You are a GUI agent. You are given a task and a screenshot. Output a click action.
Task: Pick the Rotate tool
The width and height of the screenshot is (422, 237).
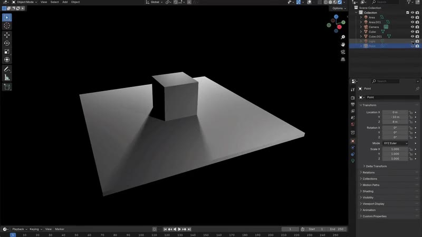pos(7,43)
